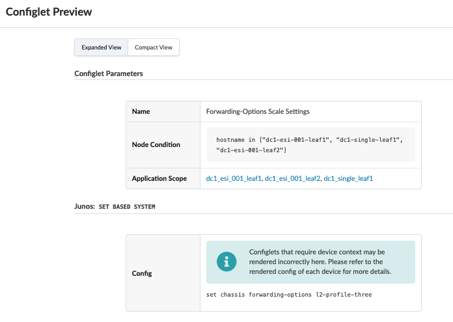This screenshot has width=453, height=322.
Task: Click the "dc1-esi-001-leaf2" hostname string in code
Action: [251, 150]
